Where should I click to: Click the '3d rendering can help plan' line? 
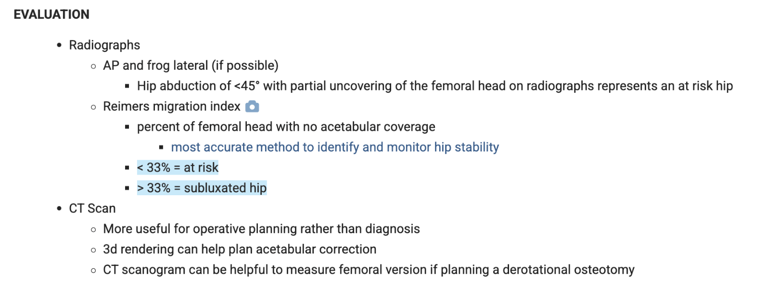point(240,250)
